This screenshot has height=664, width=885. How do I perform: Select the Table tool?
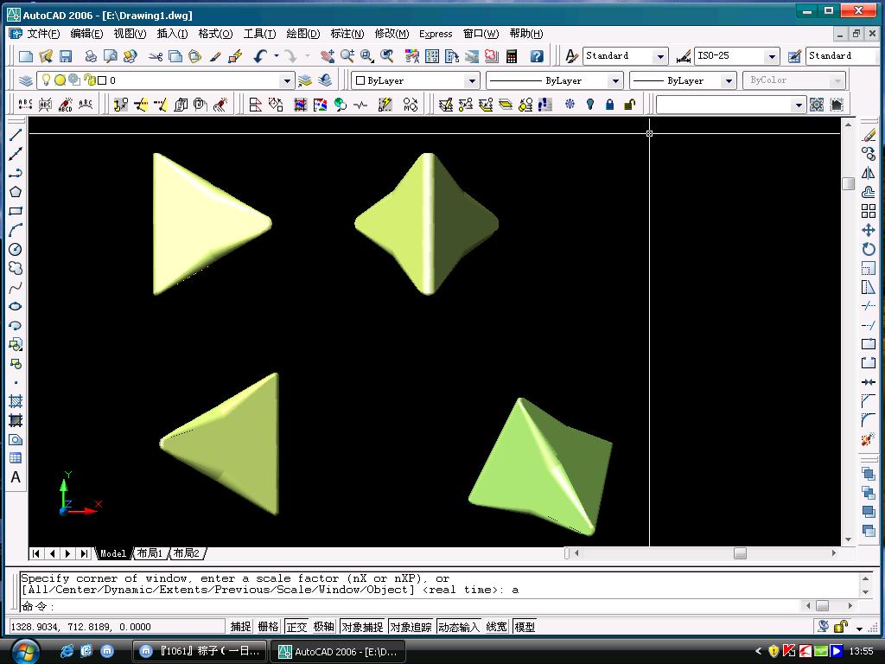pyautogui.click(x=16, y=458)
